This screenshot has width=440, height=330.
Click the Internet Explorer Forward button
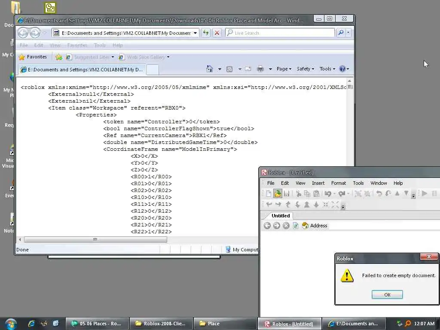tap(35, 33)
